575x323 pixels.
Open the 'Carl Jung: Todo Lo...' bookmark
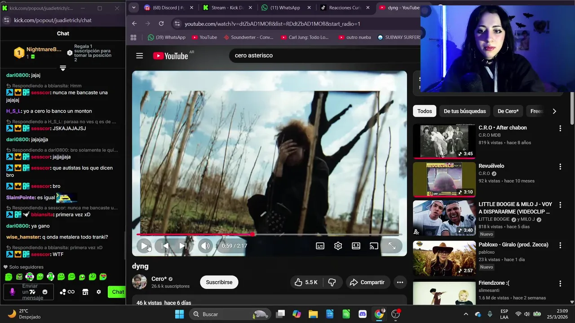coord(305,37)
